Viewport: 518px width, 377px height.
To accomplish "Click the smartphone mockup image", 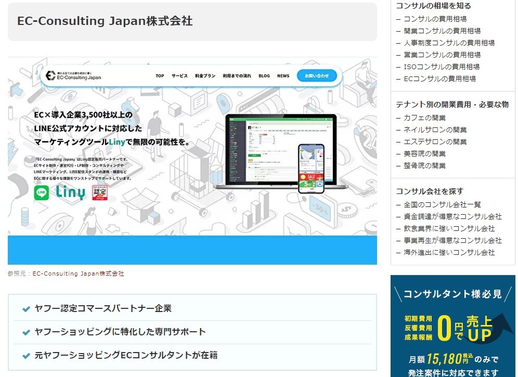I will [x=310, y=168].
